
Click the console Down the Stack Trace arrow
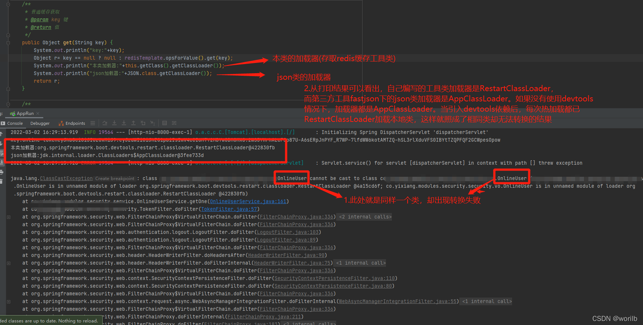pyautogui.click(x=1, y=143)
